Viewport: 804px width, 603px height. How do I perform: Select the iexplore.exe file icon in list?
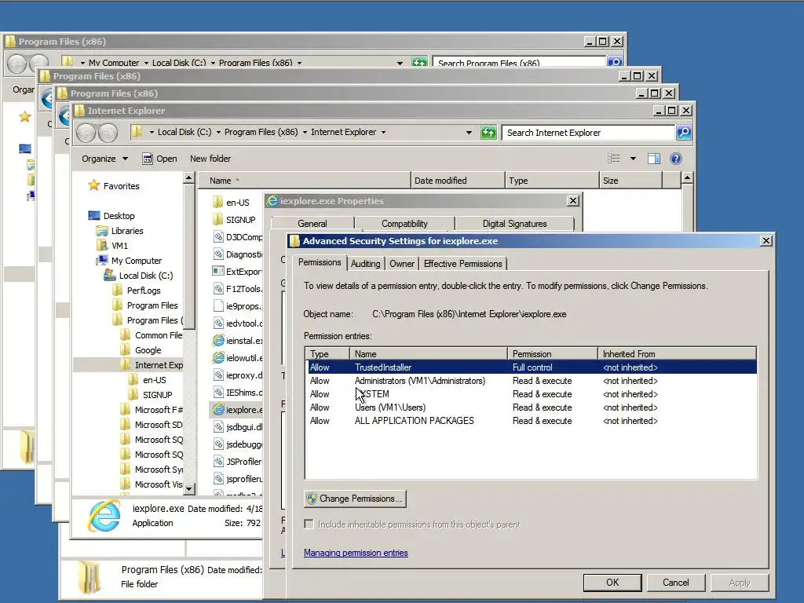click(x=218, y=410)
